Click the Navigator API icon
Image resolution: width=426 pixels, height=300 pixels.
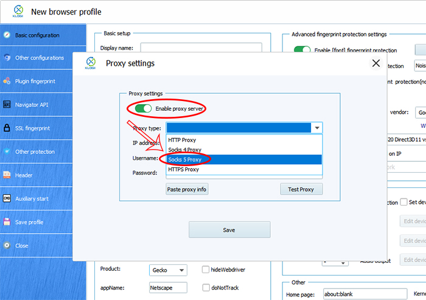click(7, 104)
